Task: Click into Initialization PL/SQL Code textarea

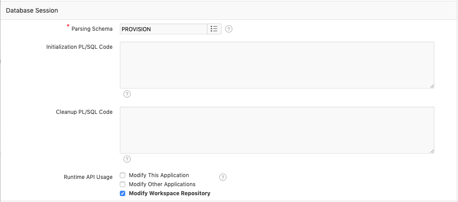Action: pos(277,65)
